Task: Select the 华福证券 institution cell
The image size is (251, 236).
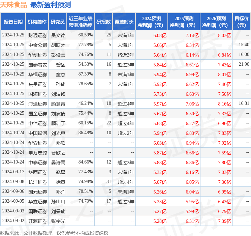Action: [x=38, y=75]
